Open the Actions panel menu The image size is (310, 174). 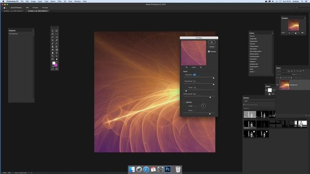(272, 33)
